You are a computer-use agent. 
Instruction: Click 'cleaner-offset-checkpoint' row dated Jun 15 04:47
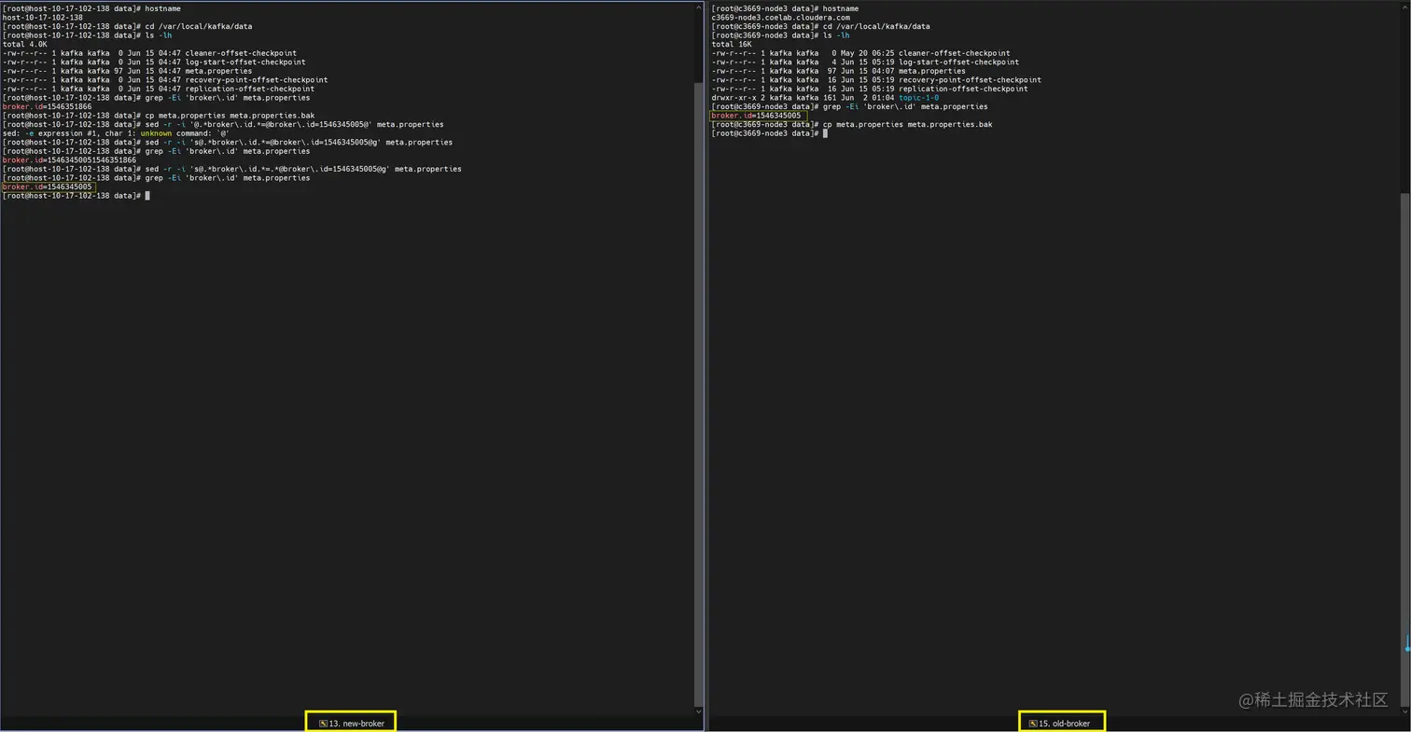(150, 53)
